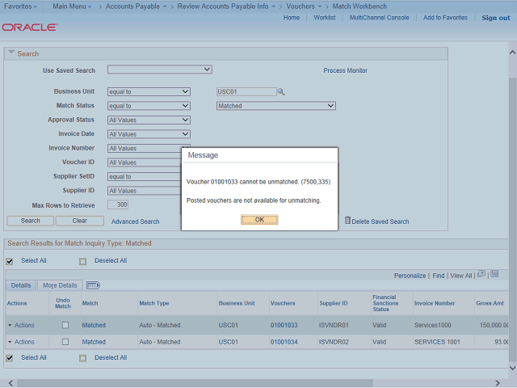Open the Process Monitor link
The width and height of the screenshot is (517, 388).
tap(345, 70)
